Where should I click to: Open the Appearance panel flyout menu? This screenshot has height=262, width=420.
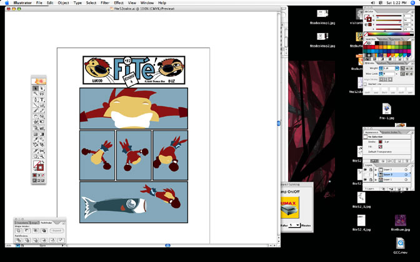tap(412, 133)
